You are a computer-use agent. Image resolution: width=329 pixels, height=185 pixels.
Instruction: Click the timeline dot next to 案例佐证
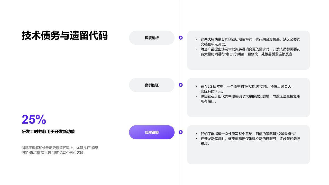coord(181,85)
